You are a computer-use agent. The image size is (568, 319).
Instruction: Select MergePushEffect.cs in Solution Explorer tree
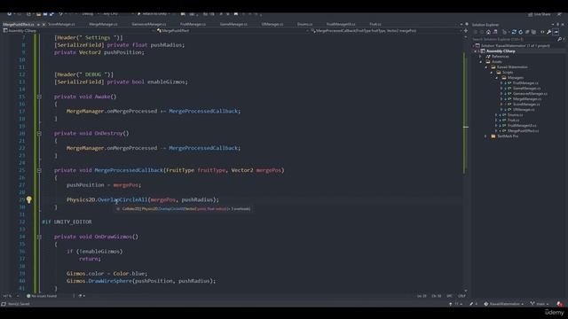pos(523,131)
